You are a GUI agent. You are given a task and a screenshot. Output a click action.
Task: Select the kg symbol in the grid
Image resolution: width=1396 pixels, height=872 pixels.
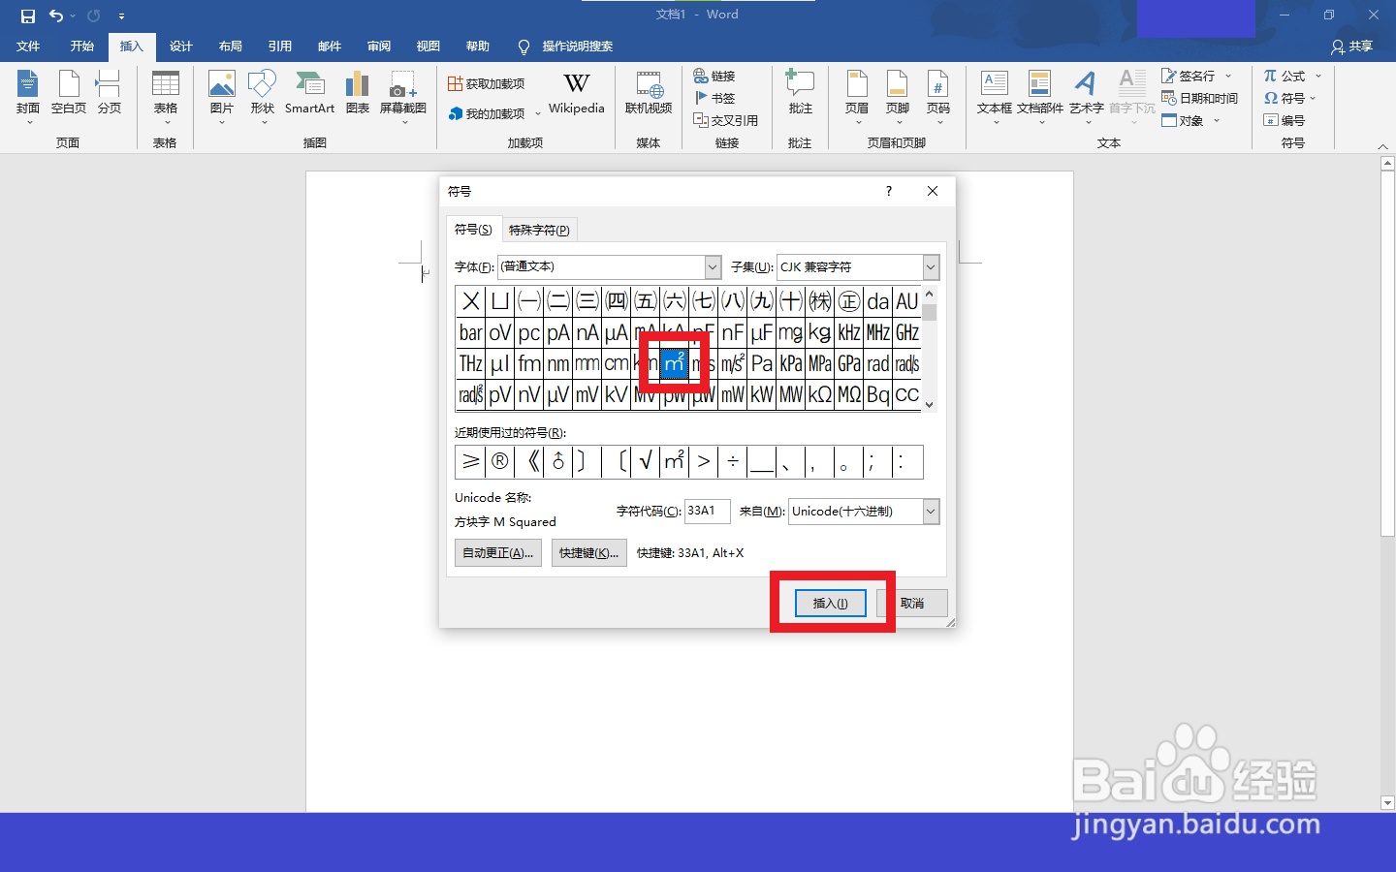(820, 332)
